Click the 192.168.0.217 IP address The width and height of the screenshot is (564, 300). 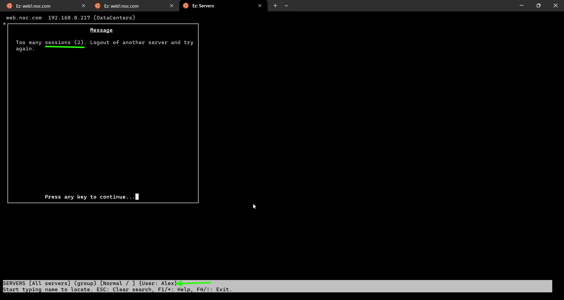pyautogui.click(x=69, y=18)
